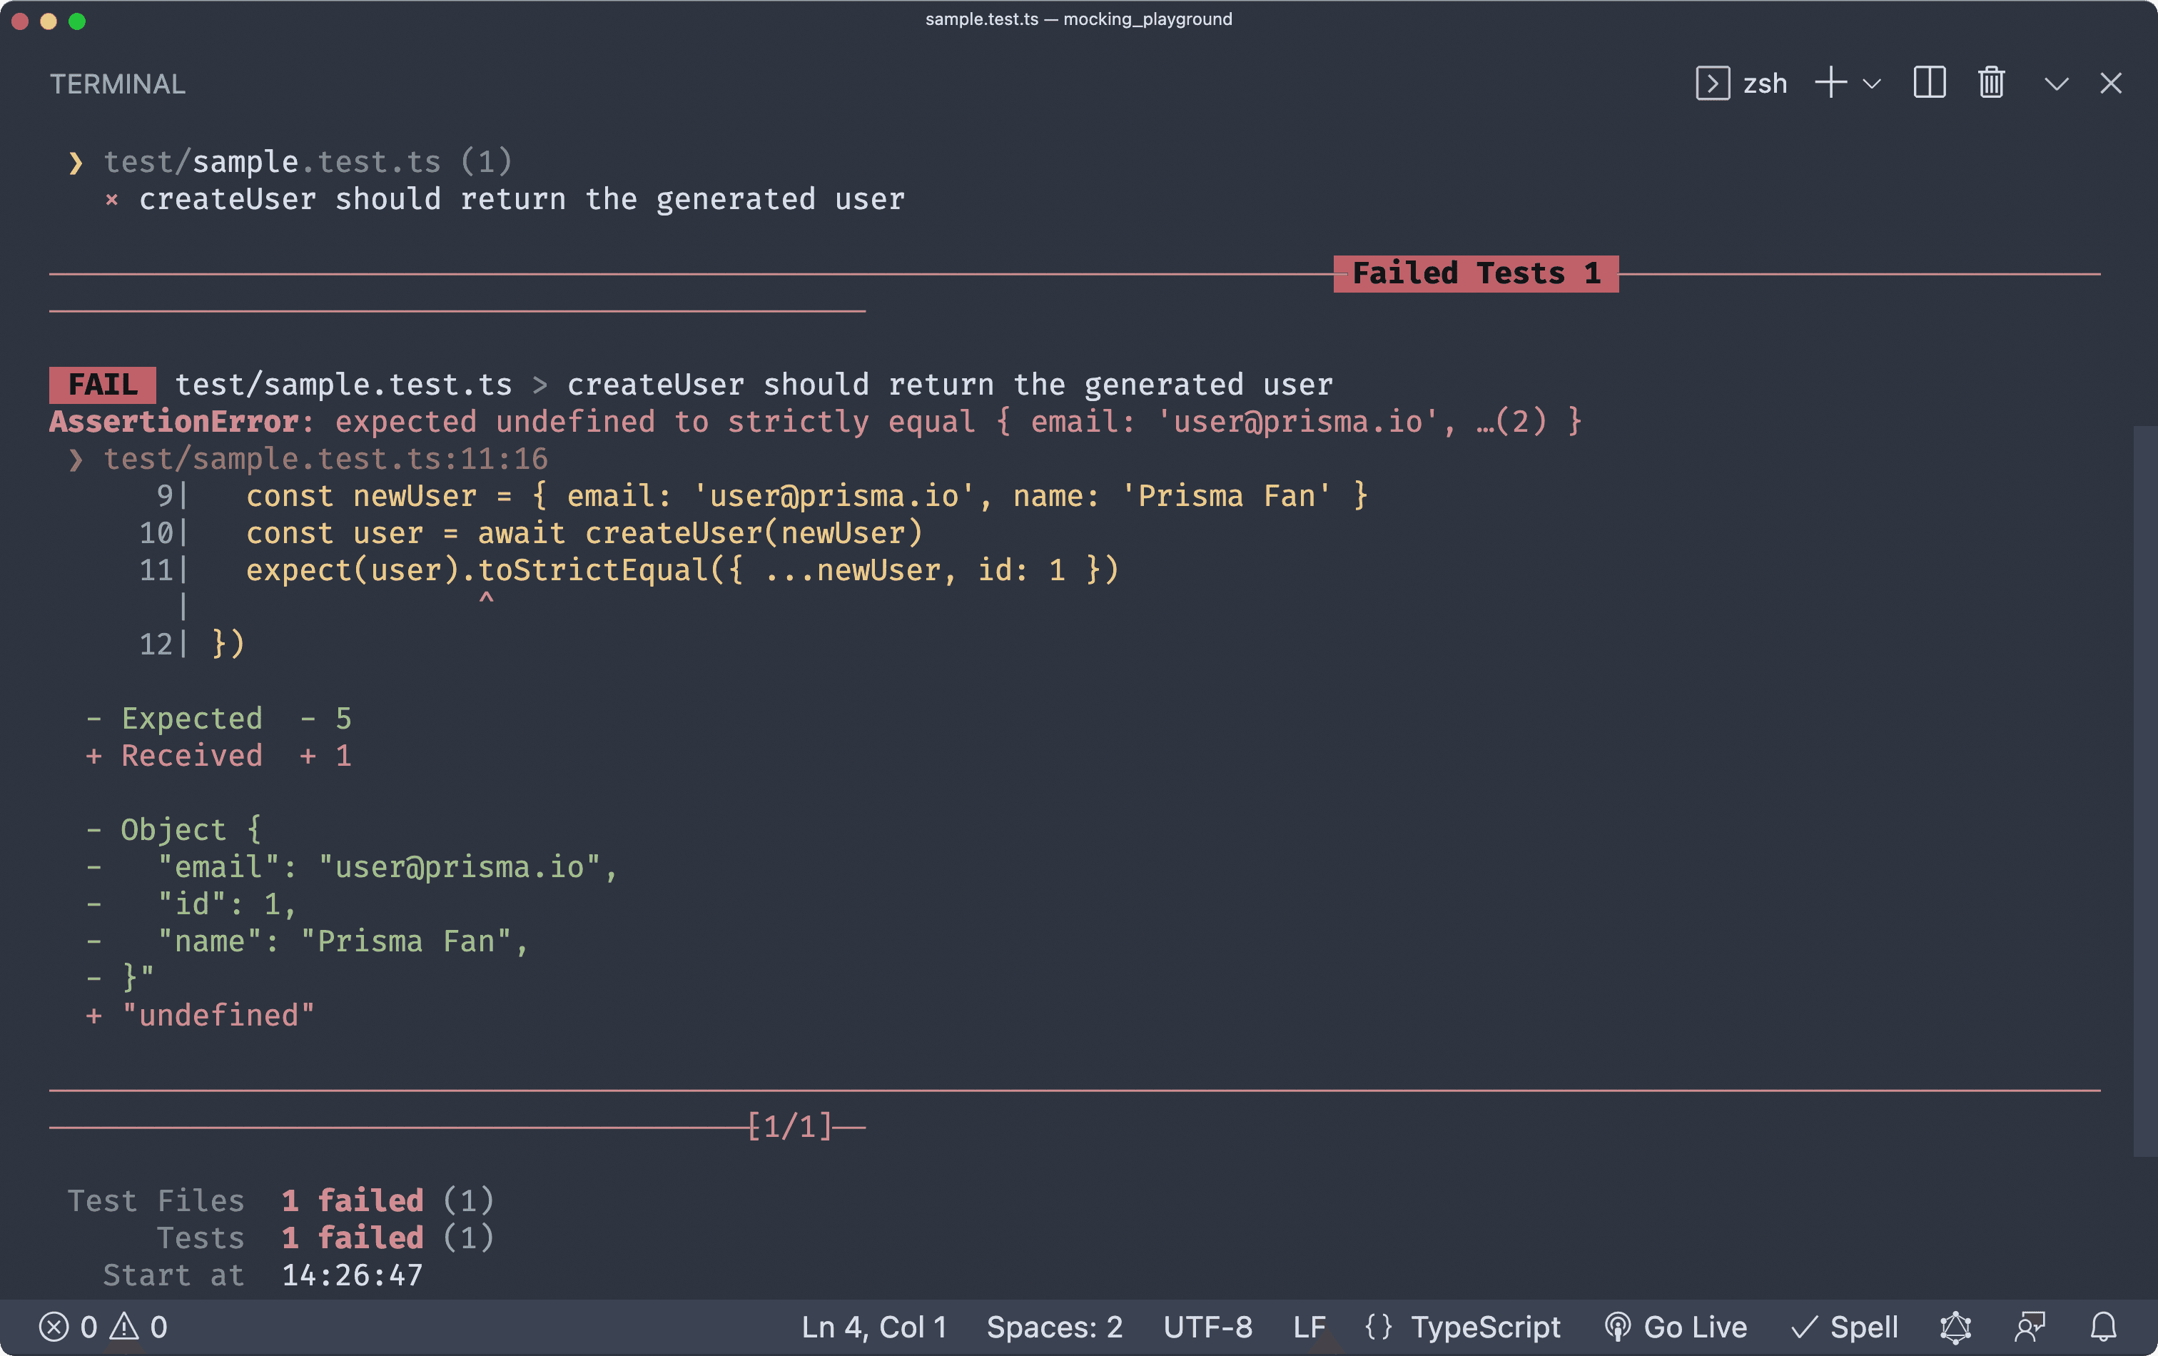2158x1356 pixels.
Task: Split the terminal with the split icon
Action: pos(1929,84)
